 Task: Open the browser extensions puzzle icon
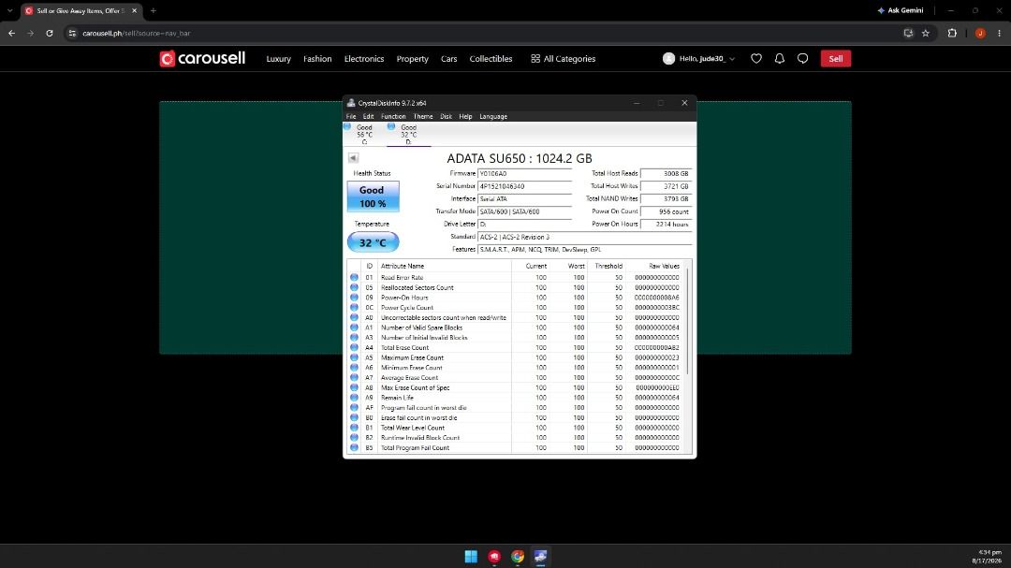click(952, 33)
